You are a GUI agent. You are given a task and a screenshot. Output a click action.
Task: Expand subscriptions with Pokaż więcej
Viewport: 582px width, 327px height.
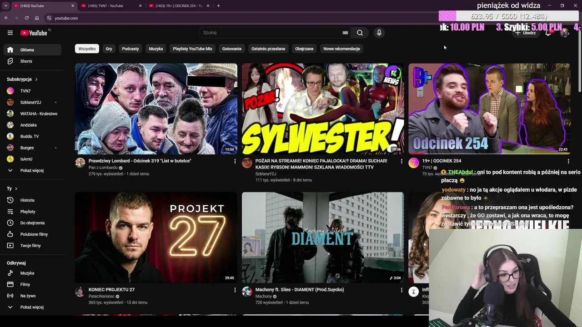(32, 171)
